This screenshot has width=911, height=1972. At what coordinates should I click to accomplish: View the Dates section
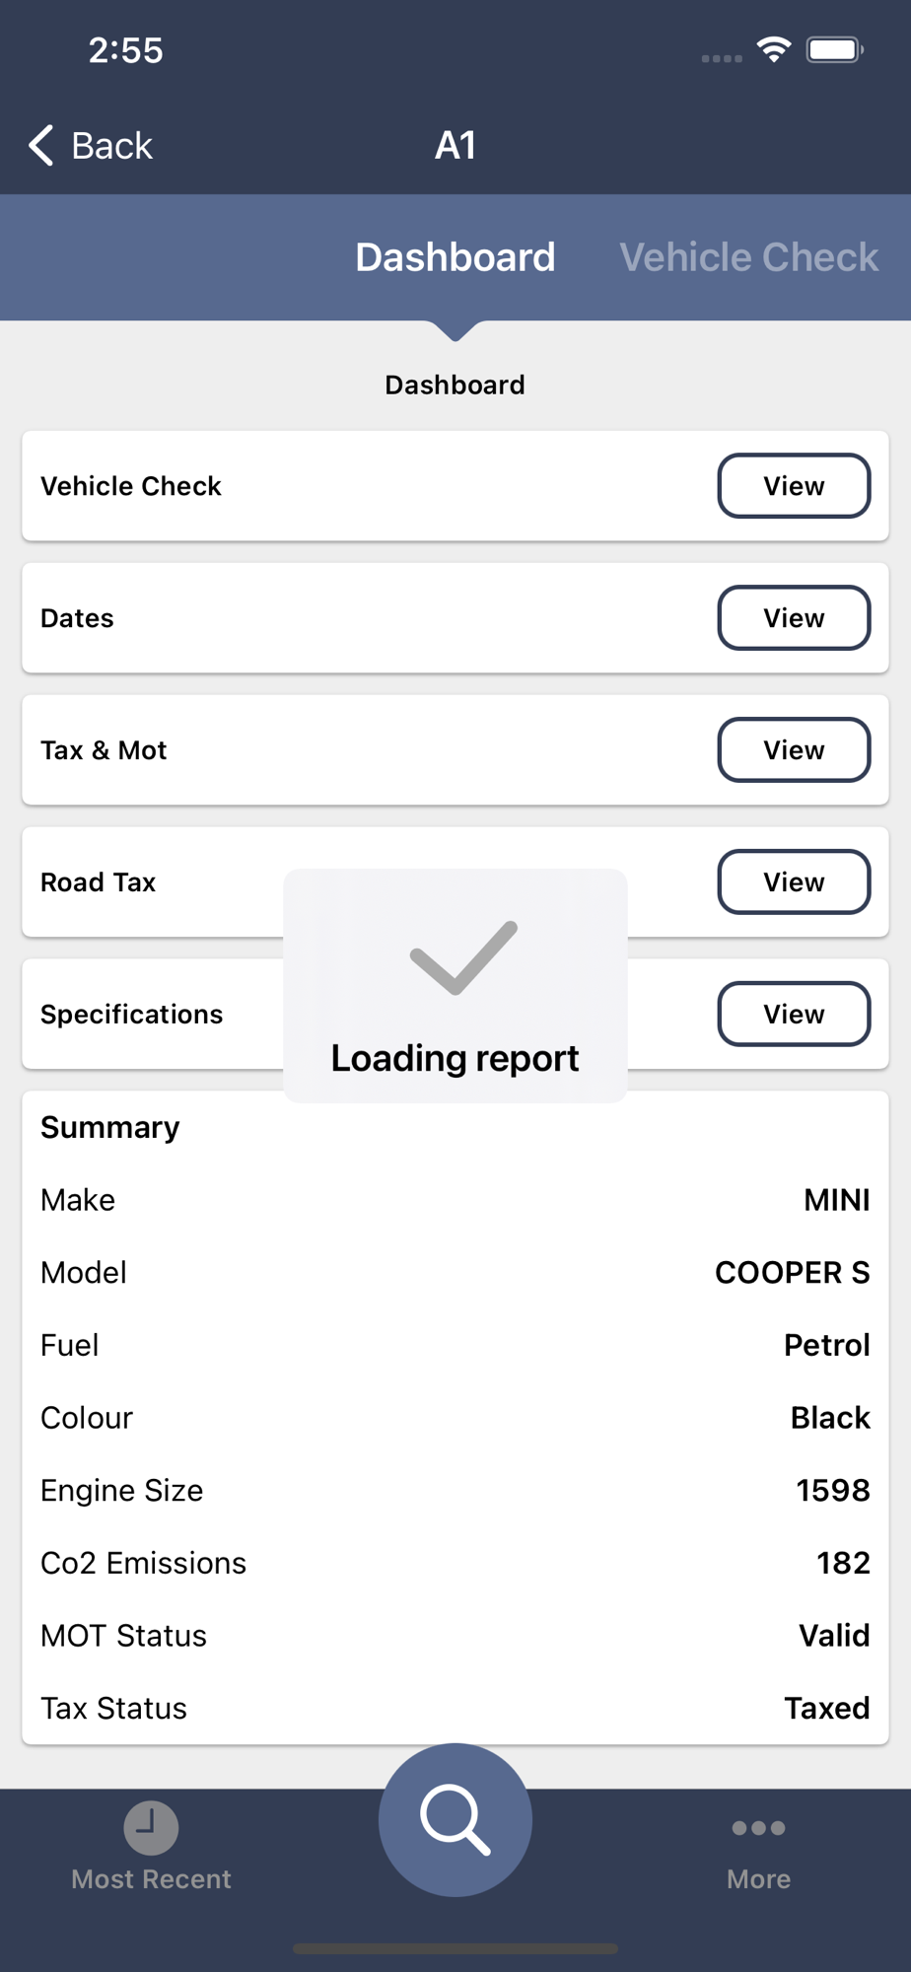point(794,618)
